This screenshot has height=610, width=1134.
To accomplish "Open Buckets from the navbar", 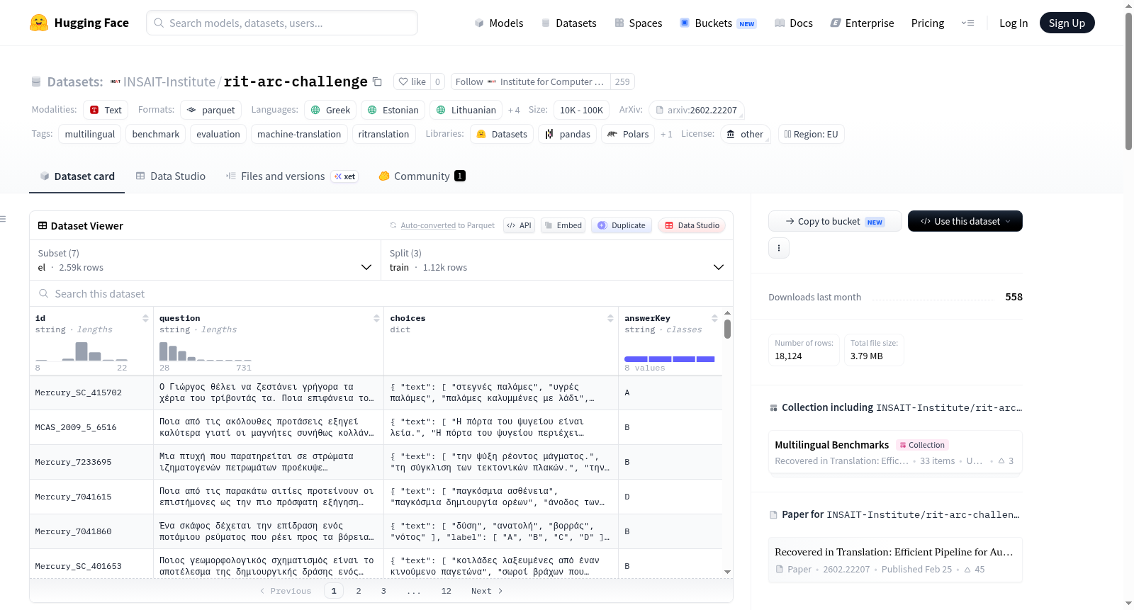I will click(718, 23).
